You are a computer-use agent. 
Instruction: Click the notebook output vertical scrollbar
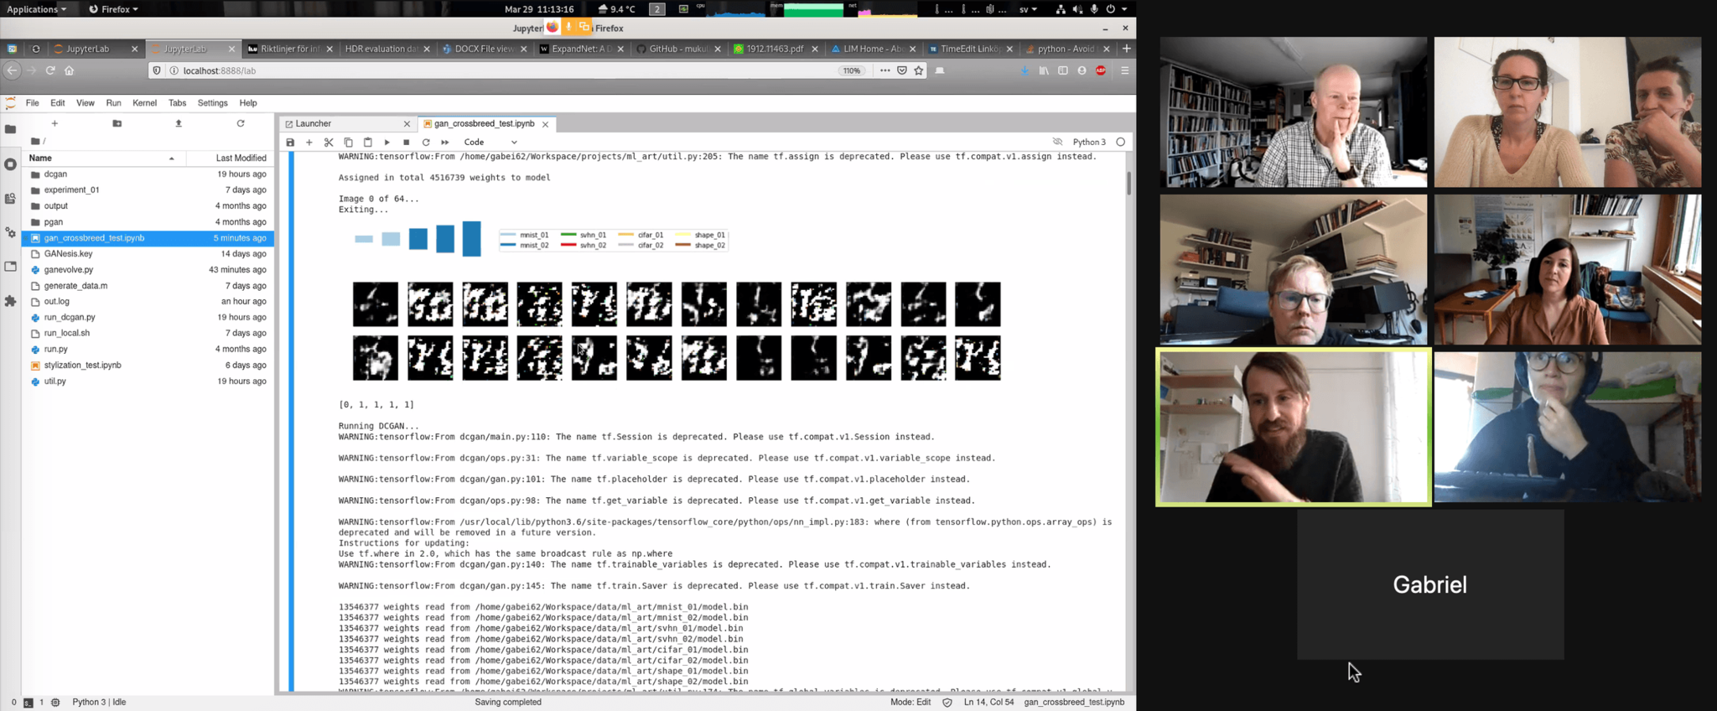tap(1128, 184)
